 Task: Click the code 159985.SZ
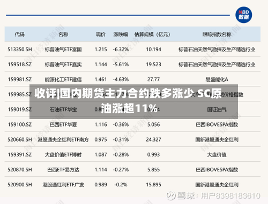[20, 95]
